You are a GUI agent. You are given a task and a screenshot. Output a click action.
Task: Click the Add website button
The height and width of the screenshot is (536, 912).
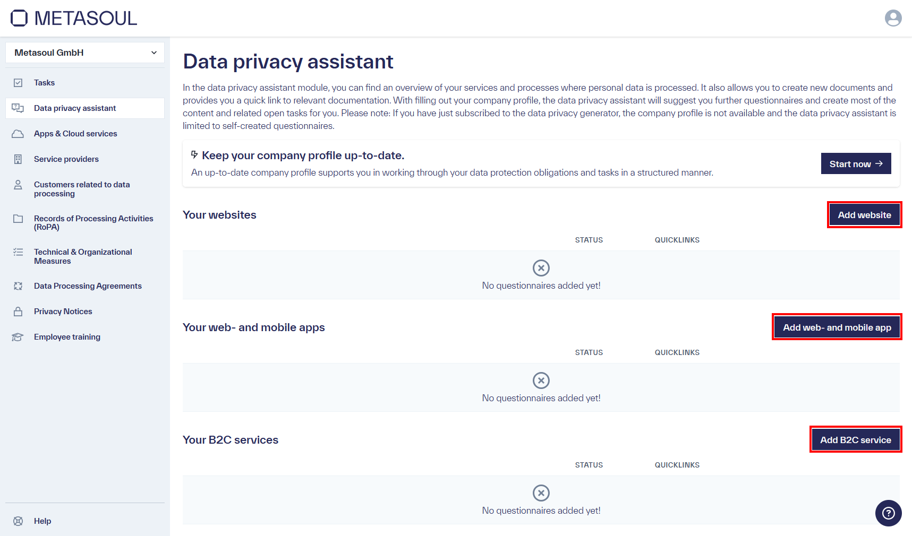(x=864, y=214)
